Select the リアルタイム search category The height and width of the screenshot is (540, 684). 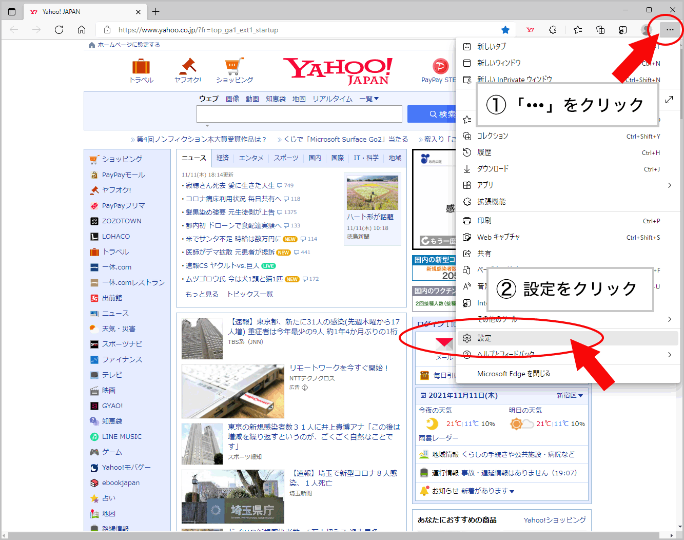[333, 99]
